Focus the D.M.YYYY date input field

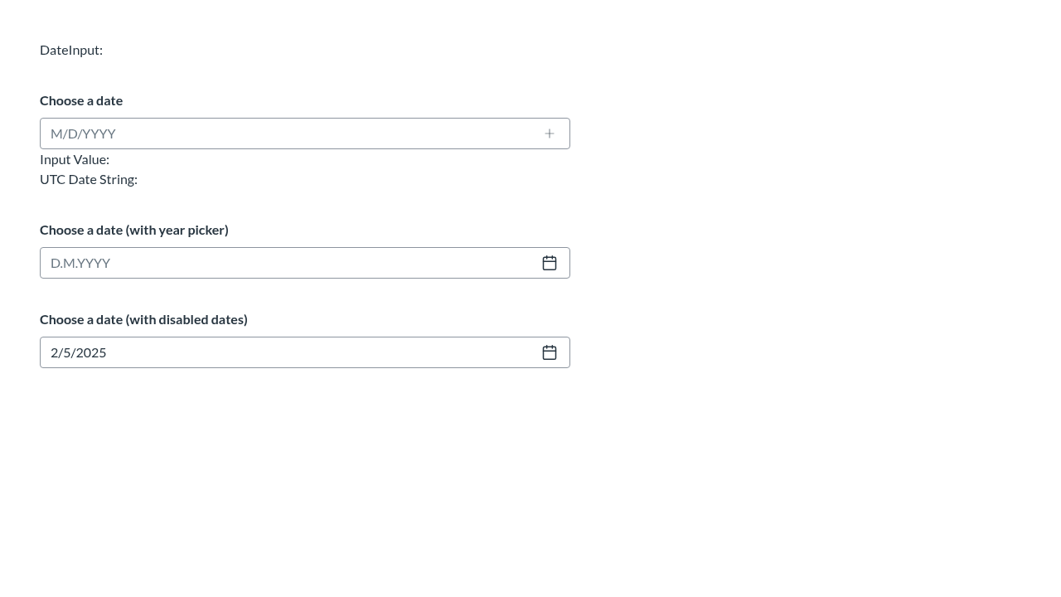[305, 263]
